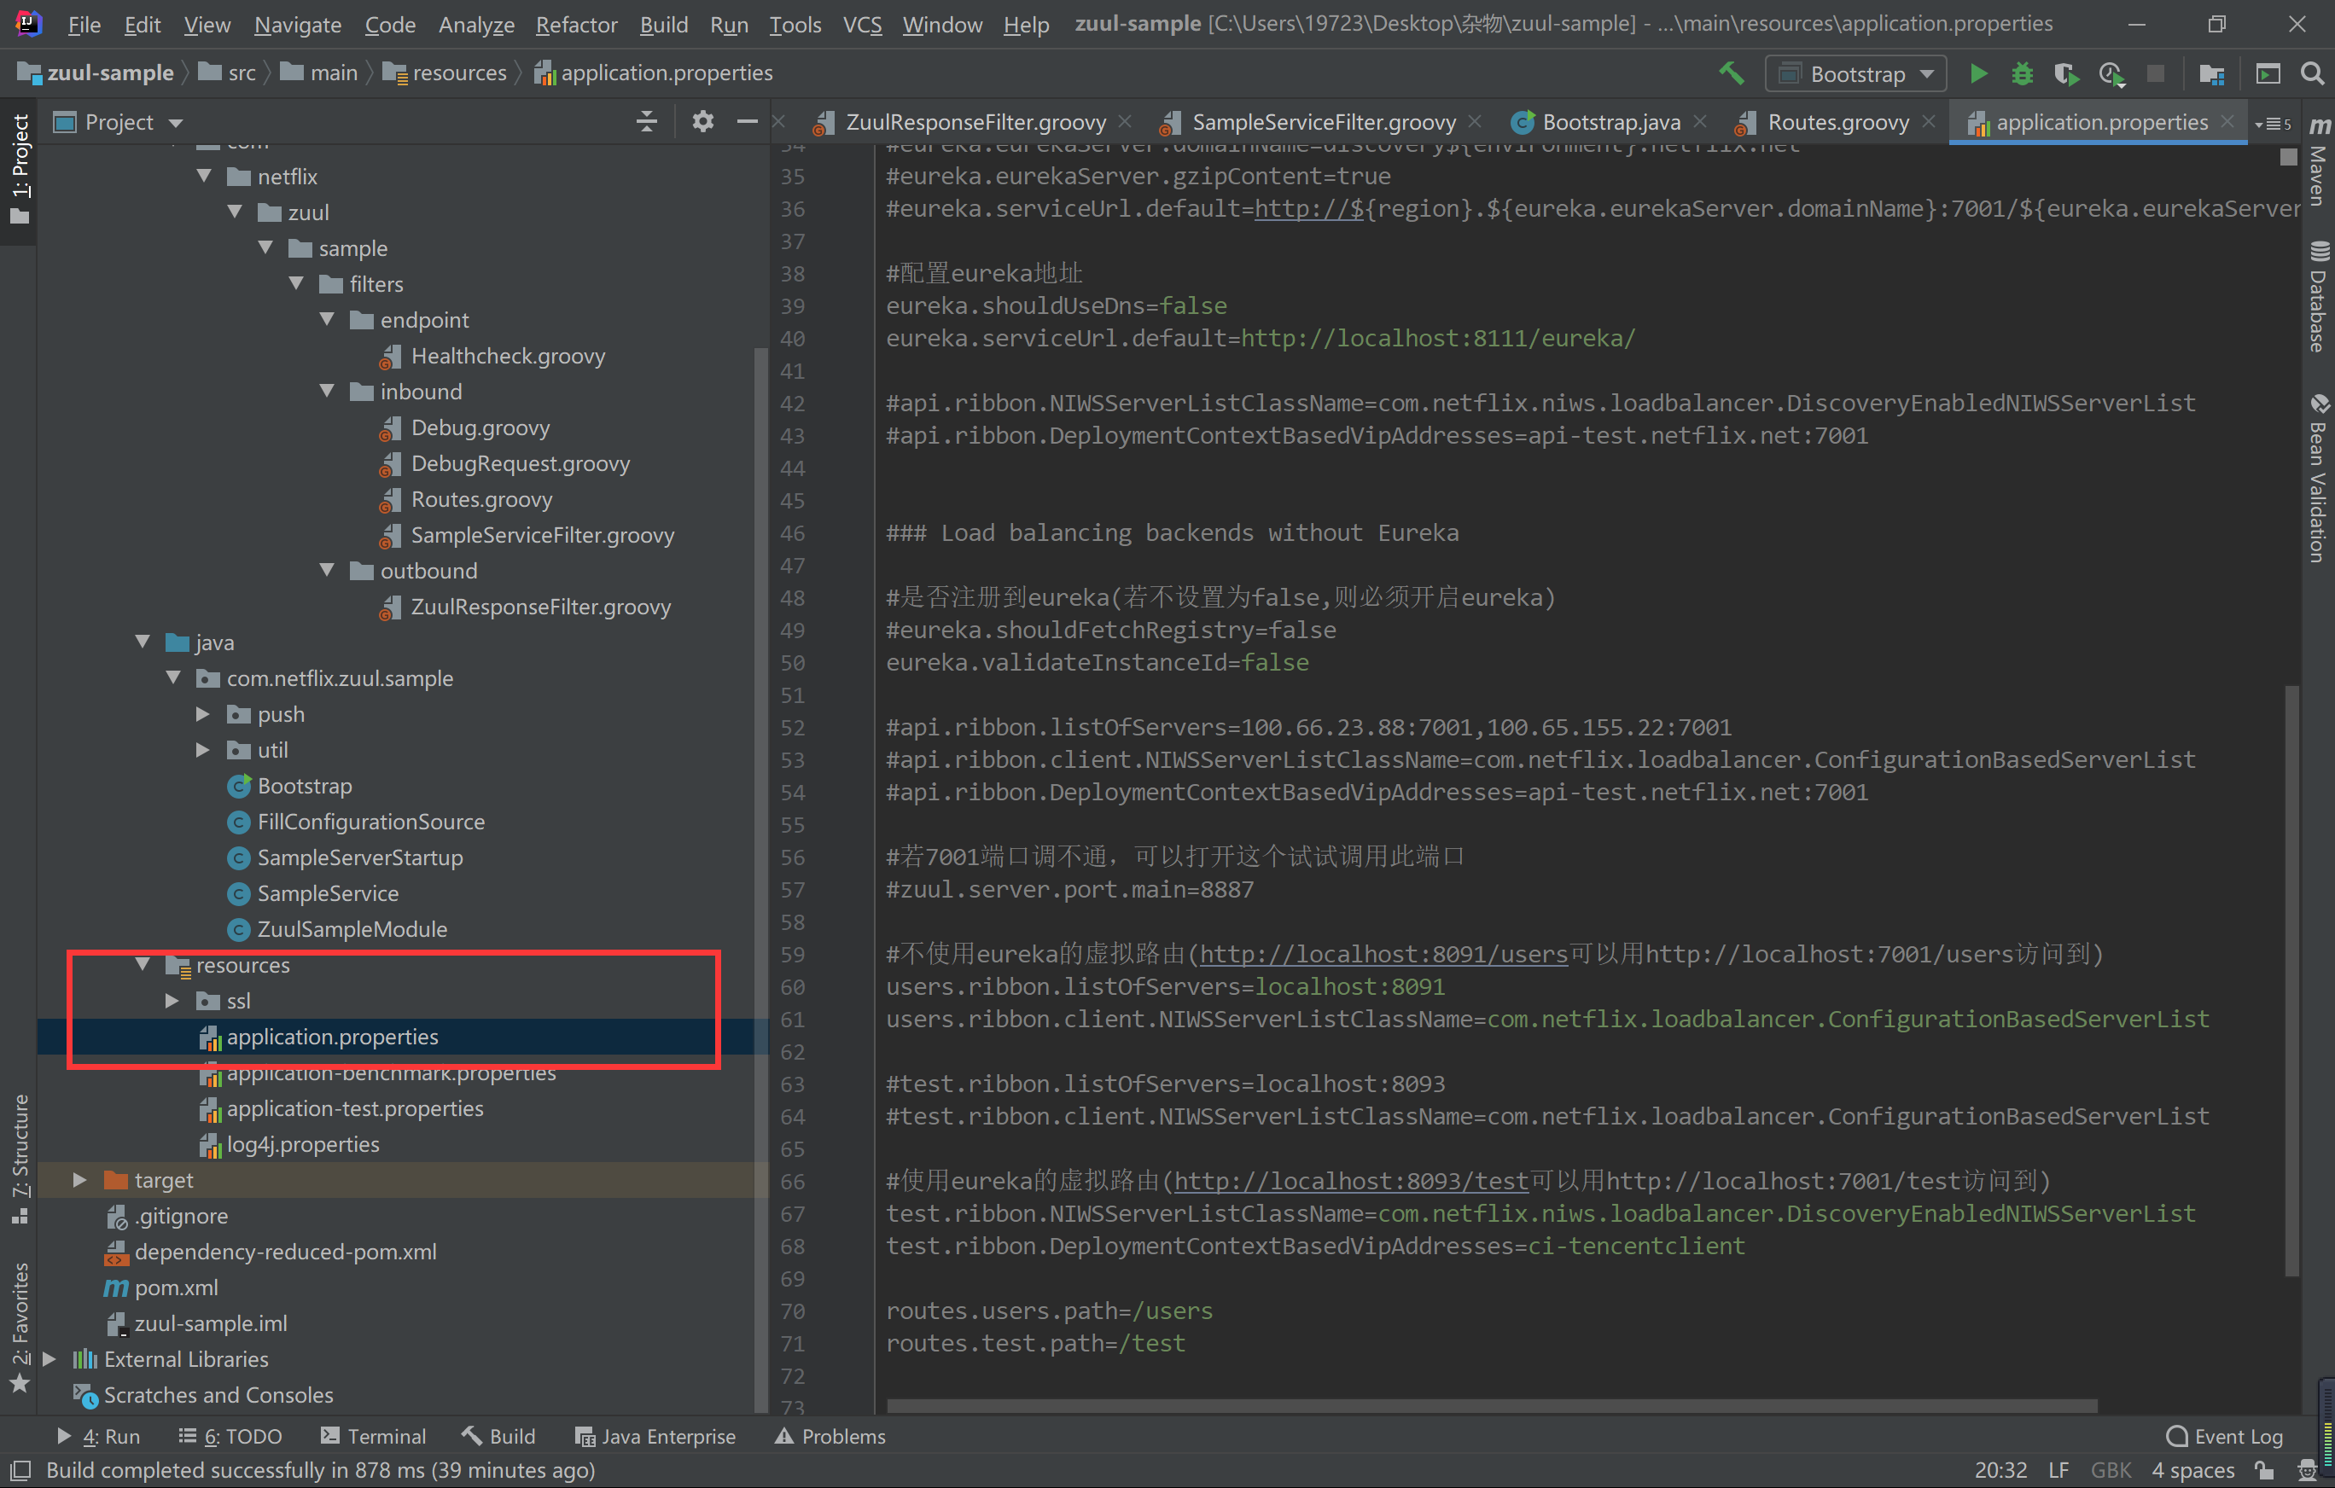Collapse the filters folder
Viewport: 2335px width, 1488px height.
296,283
